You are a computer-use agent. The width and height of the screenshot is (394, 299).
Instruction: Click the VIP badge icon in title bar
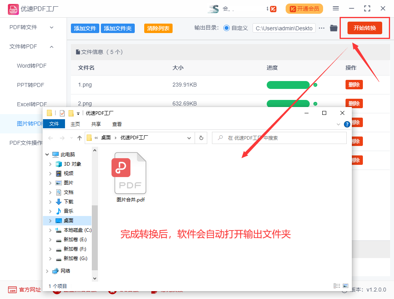tap(273, 9)
